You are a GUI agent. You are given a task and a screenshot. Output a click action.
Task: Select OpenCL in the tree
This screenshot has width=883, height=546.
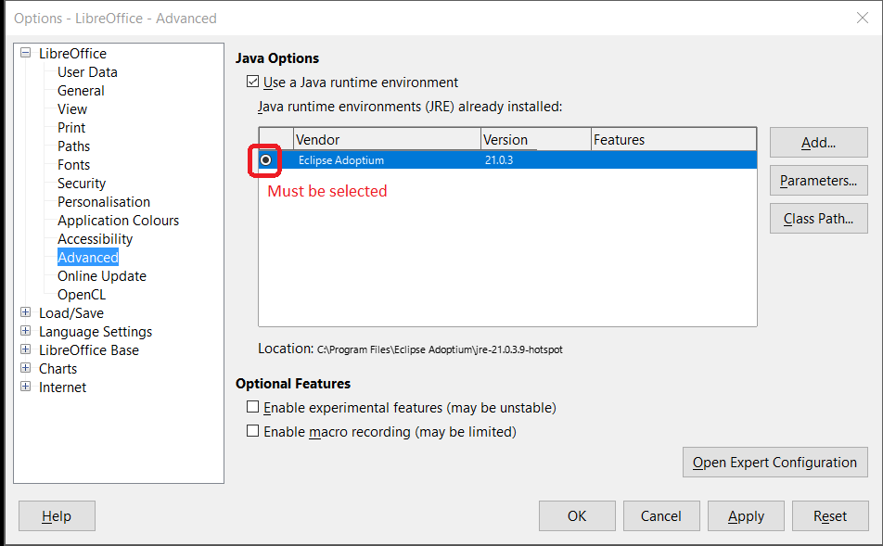[x=82, y=295]
